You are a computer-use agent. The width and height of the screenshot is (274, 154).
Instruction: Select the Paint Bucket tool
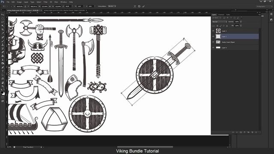(x=3, y=56)
